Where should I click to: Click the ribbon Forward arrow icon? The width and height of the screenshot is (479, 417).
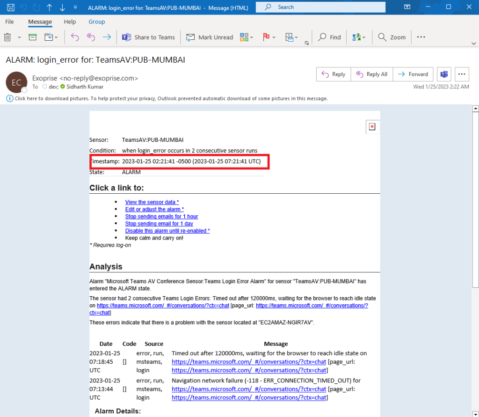tap(107, 37)
